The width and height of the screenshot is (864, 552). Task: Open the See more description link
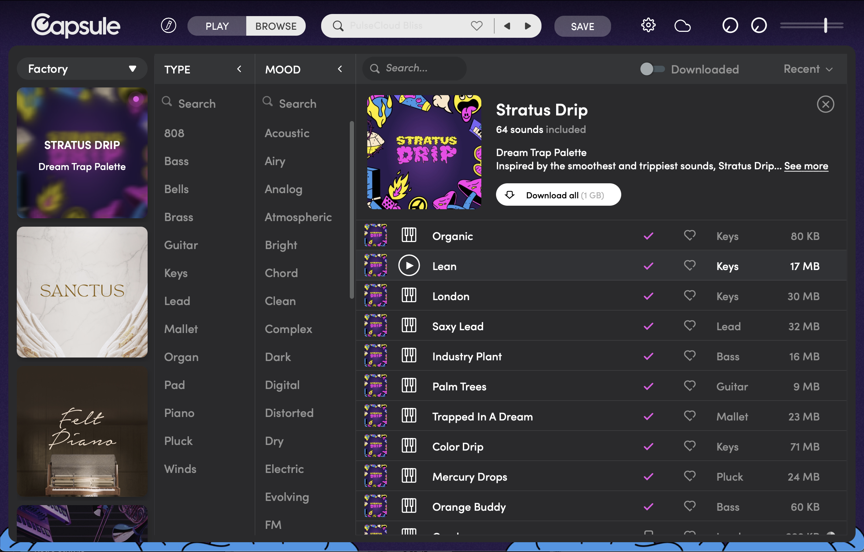pos(806,166)
